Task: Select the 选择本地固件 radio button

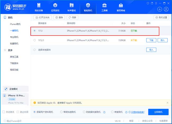Action: [35, 50]
